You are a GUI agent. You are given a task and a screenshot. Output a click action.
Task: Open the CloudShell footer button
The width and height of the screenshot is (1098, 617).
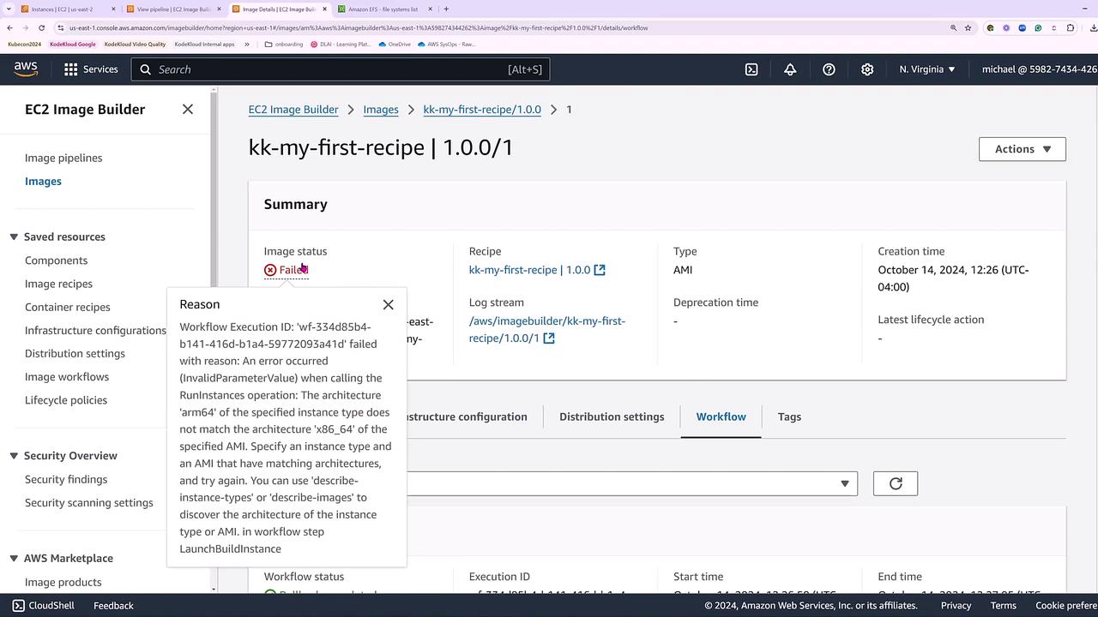pyautogui.click(x=43, y=605)
